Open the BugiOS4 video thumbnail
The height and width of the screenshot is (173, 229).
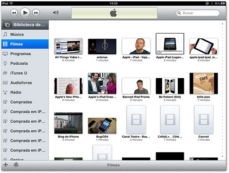tap(102, 126)
